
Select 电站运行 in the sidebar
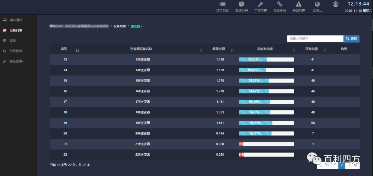pos(16,20)
